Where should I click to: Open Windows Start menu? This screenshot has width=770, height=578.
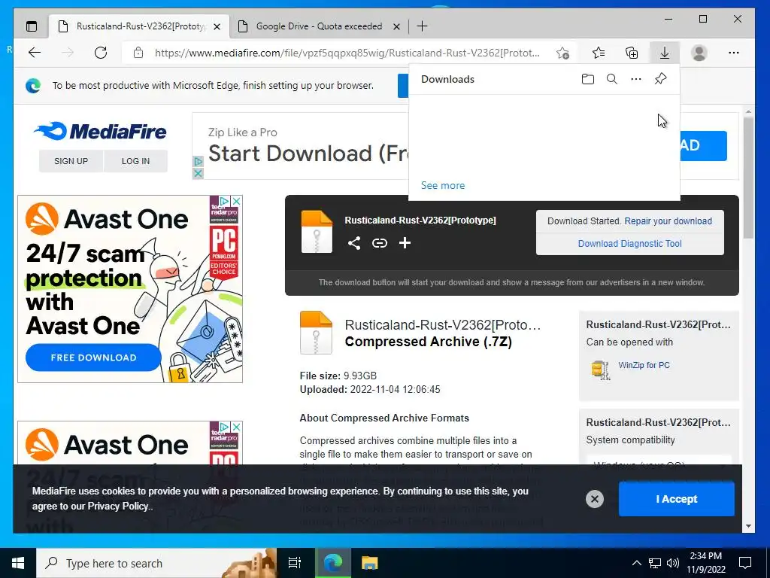tap(18, 563)
